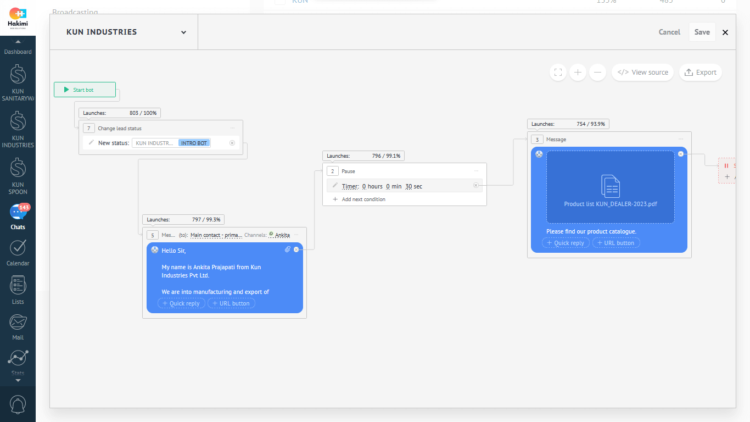Image resolution: width=750 pixels, height=422 pixels.
Task: Open the Change lead status step options menu
Action: (232, 128)
